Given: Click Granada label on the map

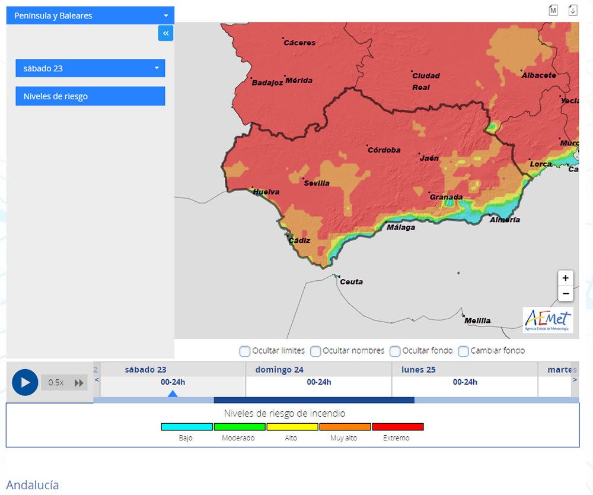Looking at the screenshot, I should tap(446, 197).
